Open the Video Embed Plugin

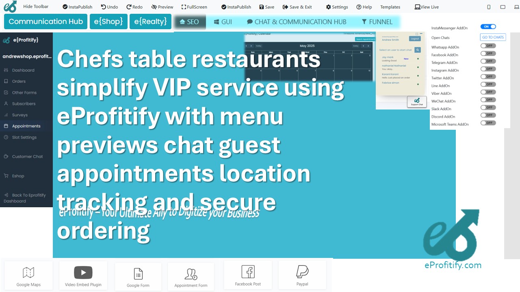pyautogui.click(x=83, y=272)
